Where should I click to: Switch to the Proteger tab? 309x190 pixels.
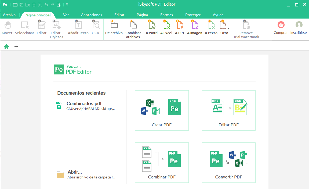pyautogui.click(x=193, y=15)
